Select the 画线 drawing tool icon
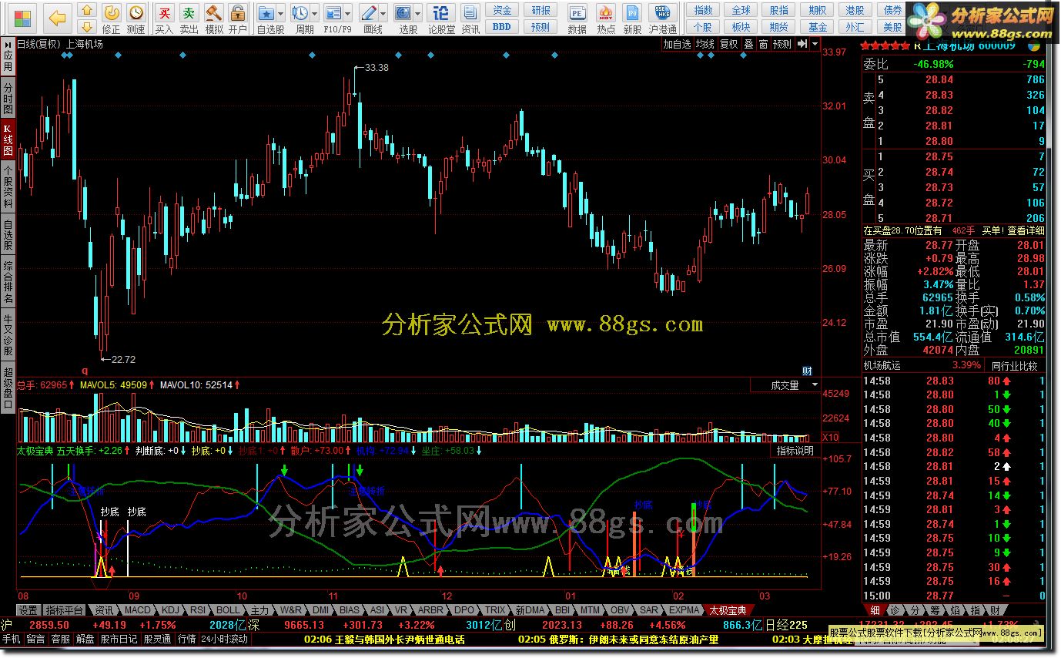The height and width of the screenshot is (658, 1061). point(369,13)
